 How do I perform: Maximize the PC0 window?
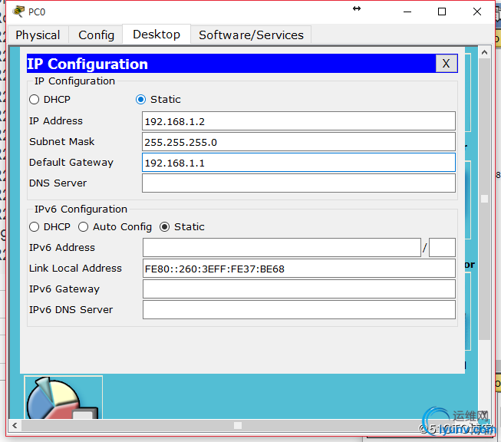(442, 12)
